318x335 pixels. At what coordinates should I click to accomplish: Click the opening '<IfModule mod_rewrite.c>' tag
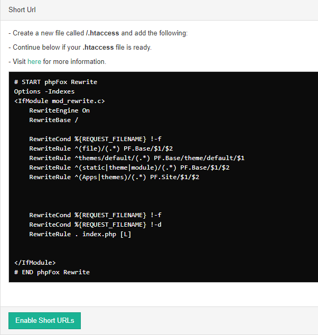[59, 101]
